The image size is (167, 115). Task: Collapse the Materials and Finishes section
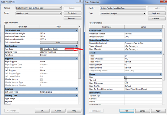161,40
